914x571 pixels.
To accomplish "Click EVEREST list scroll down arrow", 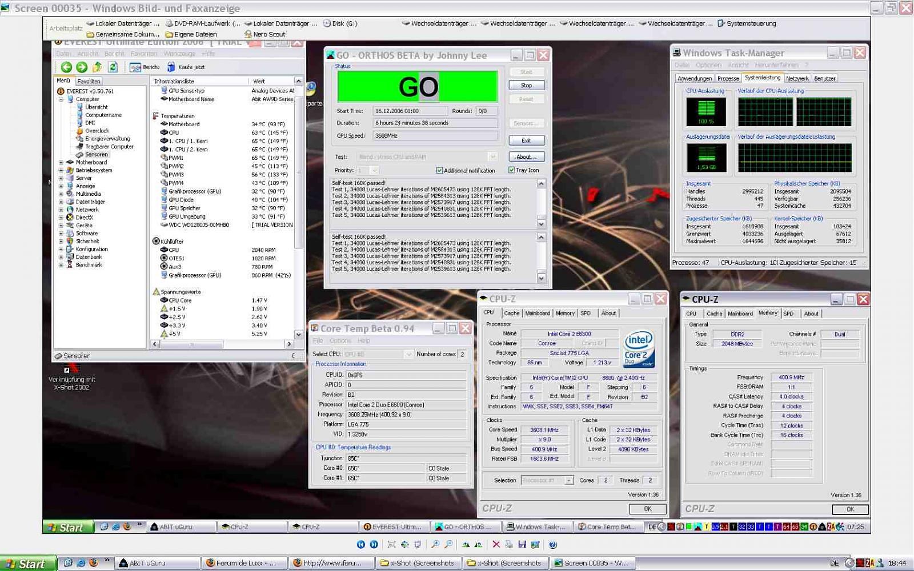I will [x=298, y=335].
